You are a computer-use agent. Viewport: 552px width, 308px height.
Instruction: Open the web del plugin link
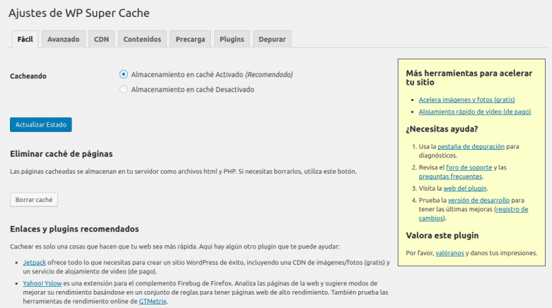(x=465, y=188)
